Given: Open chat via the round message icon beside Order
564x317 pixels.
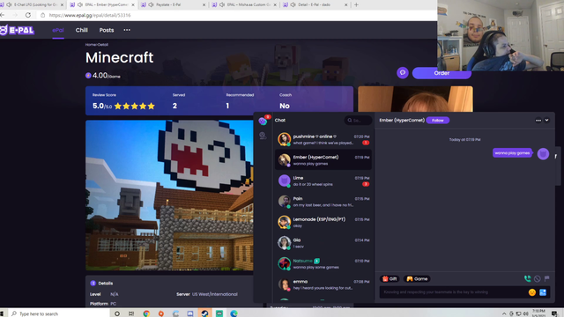Looking at the screenshot, I should (403, 72).
